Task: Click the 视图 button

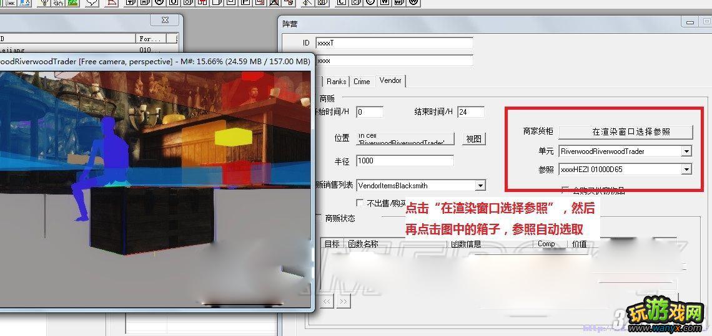Action: tap(474, 139)
